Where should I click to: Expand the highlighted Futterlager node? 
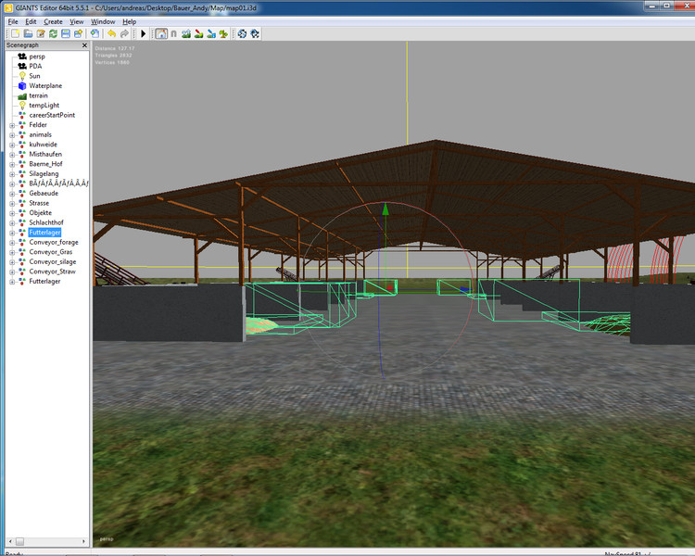(x=12, y=233)
